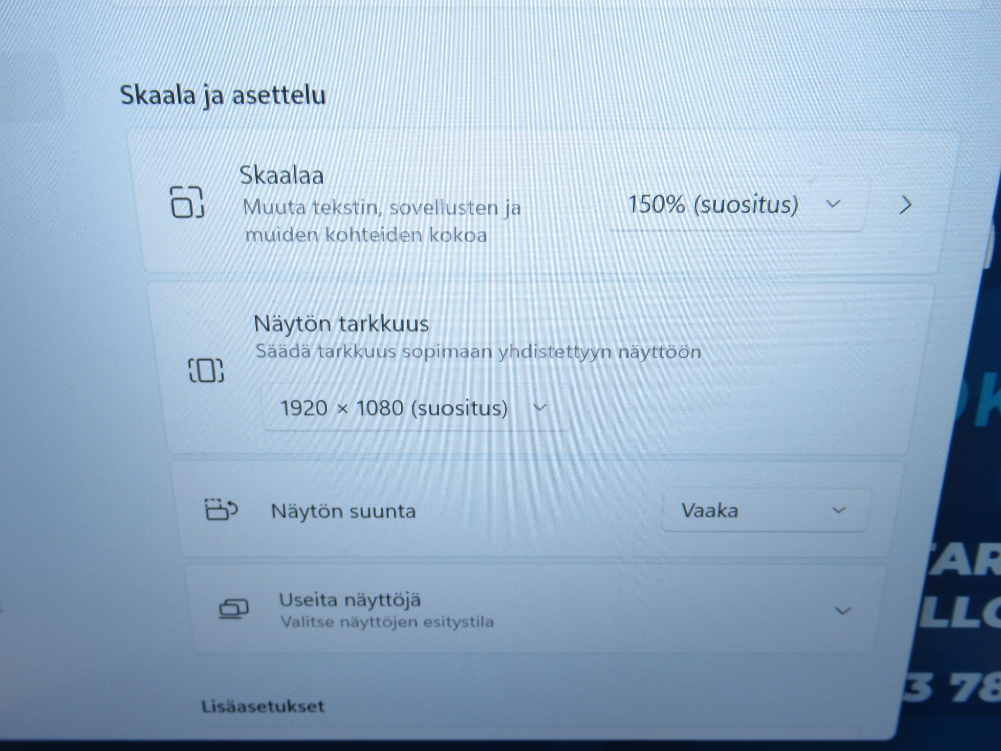The height and width of the screenshot is (751, 1001).
Task: Expand the Useita näyttöjä section chevron
Action: (x=843, y=611)
